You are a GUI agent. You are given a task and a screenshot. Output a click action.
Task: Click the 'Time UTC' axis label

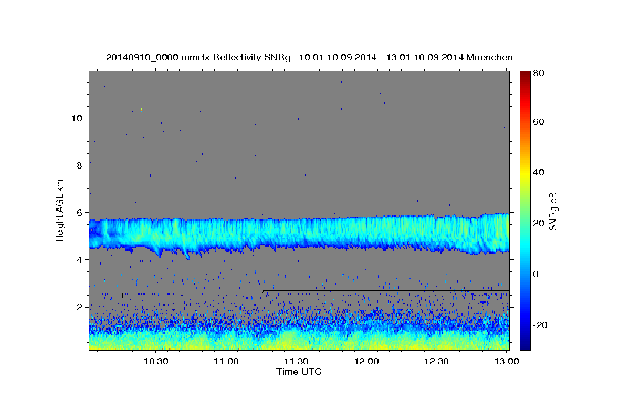(x=299, y=372)
